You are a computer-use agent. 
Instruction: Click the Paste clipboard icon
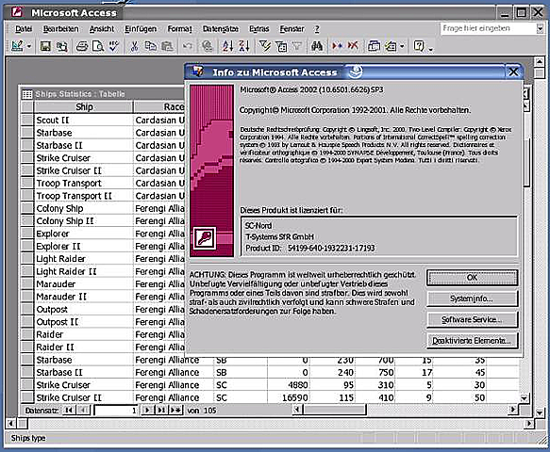tap(167, 46)
